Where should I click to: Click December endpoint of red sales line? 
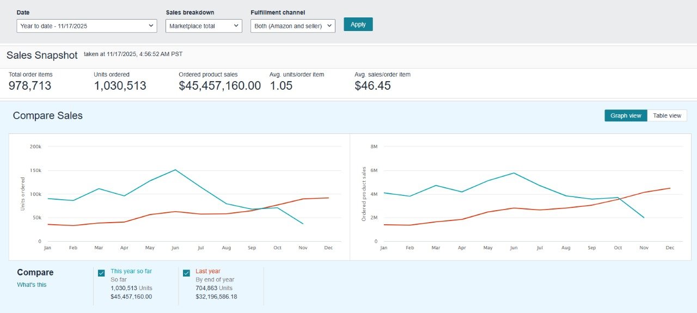click(670, 188)
